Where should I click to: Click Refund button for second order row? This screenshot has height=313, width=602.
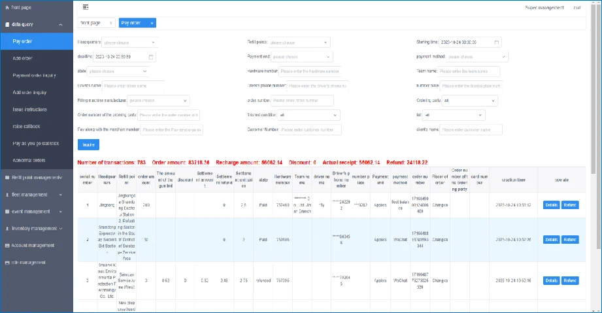[570, 240]
